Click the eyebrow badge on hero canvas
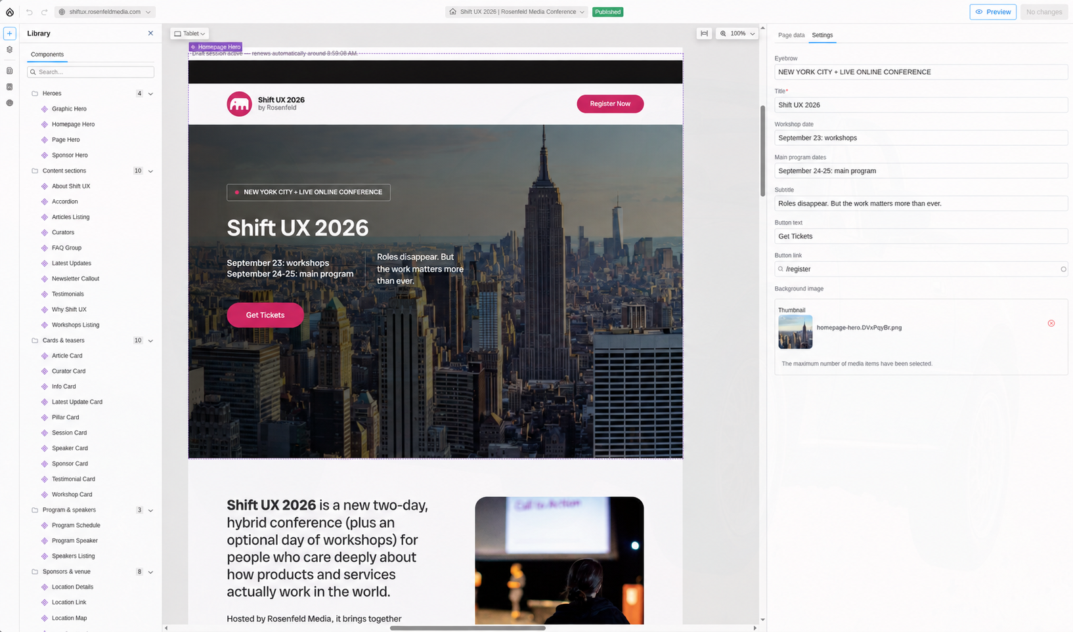Screen dimensions: 1073x632 pyautogui.click(x=309, y=192)
